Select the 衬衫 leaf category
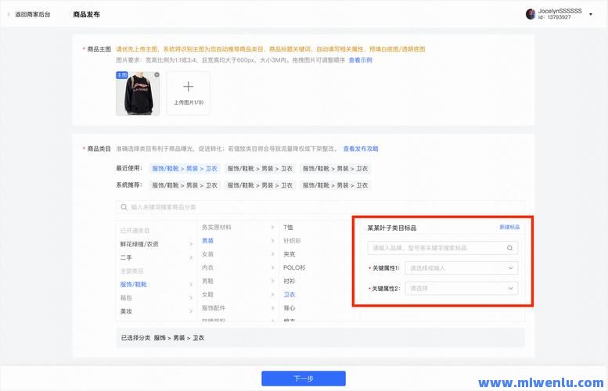 coord(290,281)
